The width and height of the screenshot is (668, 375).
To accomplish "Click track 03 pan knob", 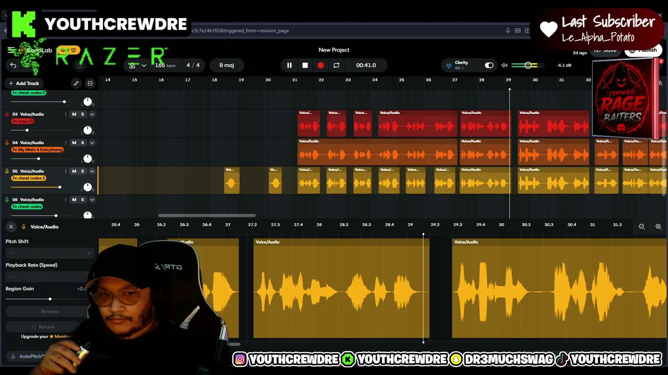I will click(88, 130).
